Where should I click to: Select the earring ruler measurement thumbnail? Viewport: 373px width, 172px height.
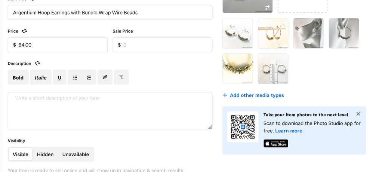pos(273,69)
